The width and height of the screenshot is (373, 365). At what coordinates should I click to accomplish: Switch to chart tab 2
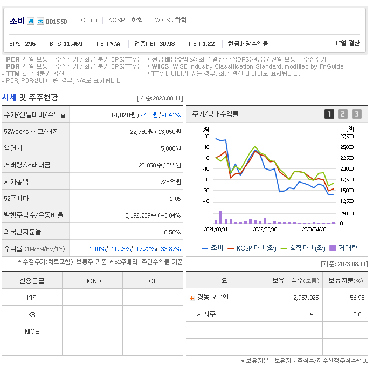[x=343, y=114]
